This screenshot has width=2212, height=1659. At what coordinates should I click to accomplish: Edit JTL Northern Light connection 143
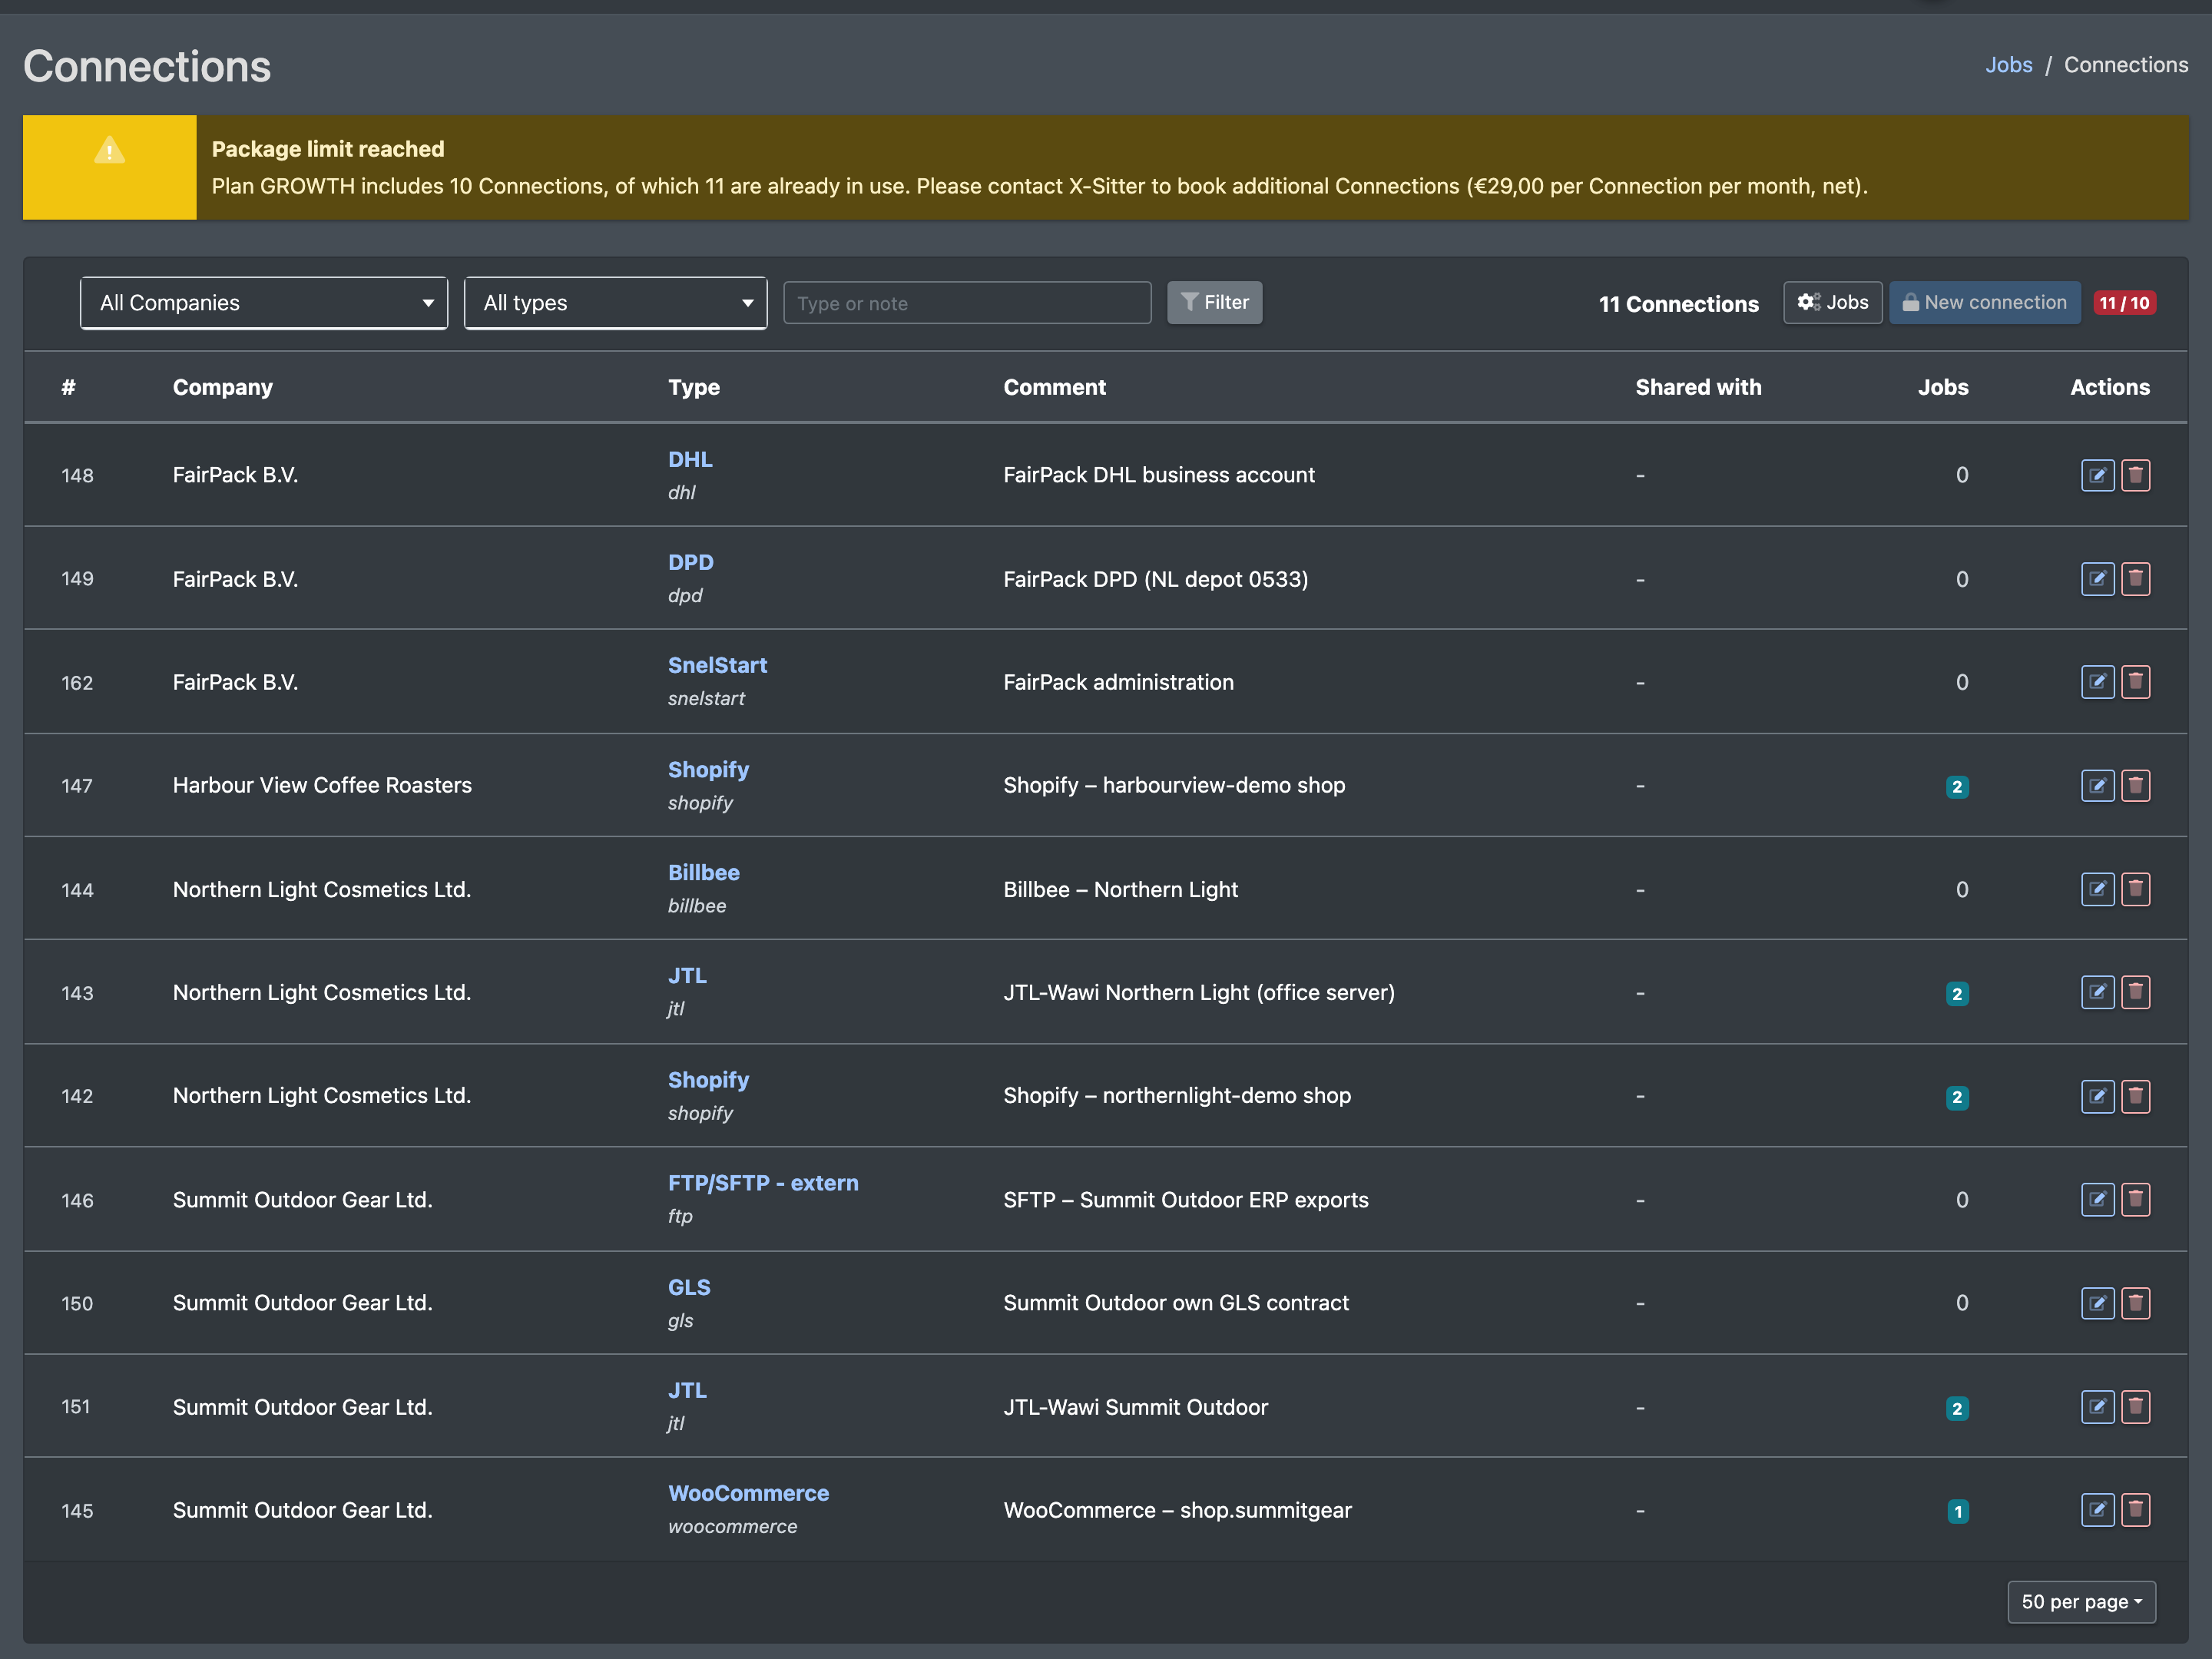tap(2097, 992)
